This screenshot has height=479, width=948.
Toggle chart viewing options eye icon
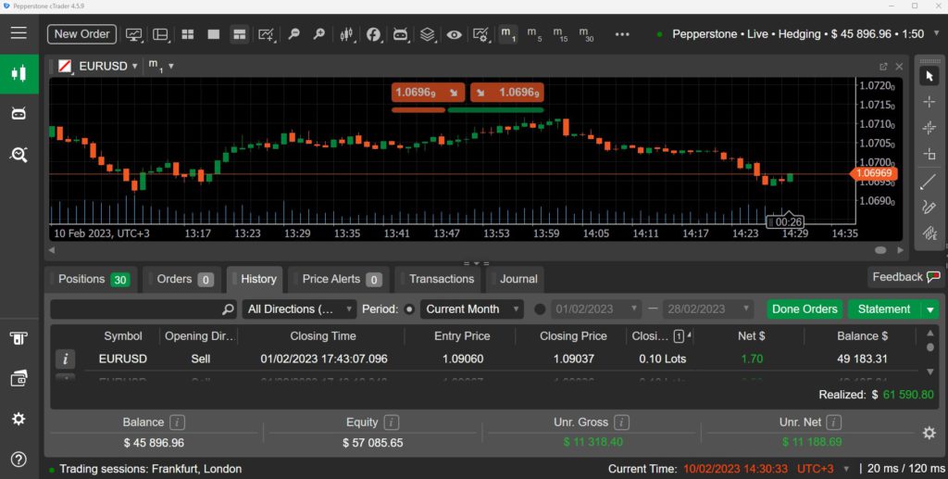(454, 34)
